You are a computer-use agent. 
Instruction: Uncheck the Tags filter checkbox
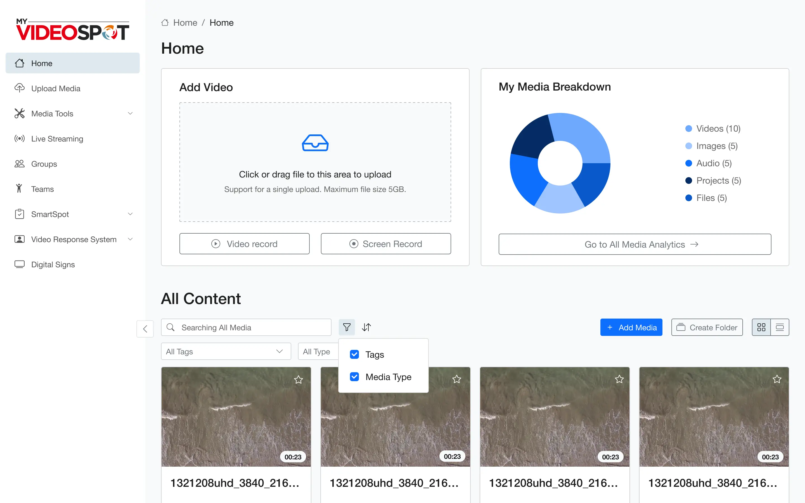354,354
